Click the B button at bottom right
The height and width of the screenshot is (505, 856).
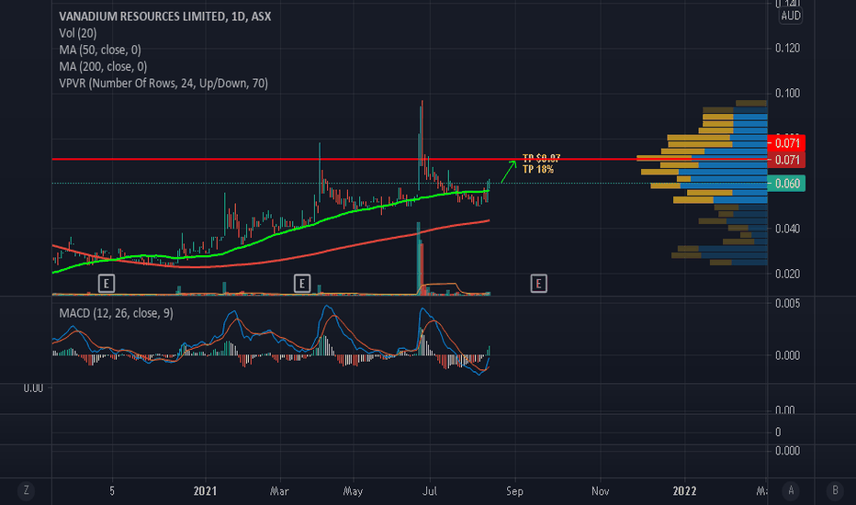(x=835, y=490)
